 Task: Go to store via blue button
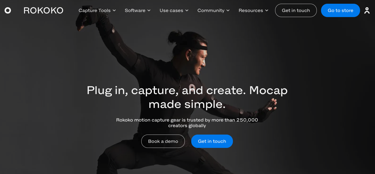point(341,10)
